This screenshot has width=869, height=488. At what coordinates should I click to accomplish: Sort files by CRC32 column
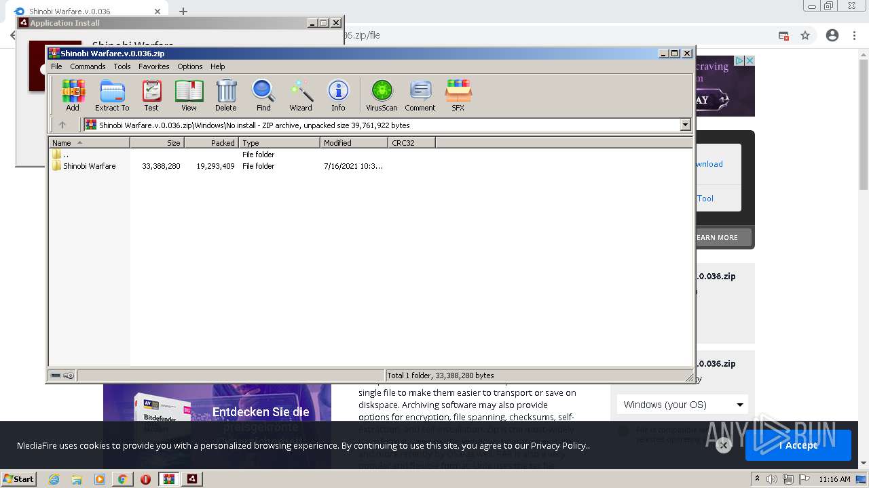point(411,142)
